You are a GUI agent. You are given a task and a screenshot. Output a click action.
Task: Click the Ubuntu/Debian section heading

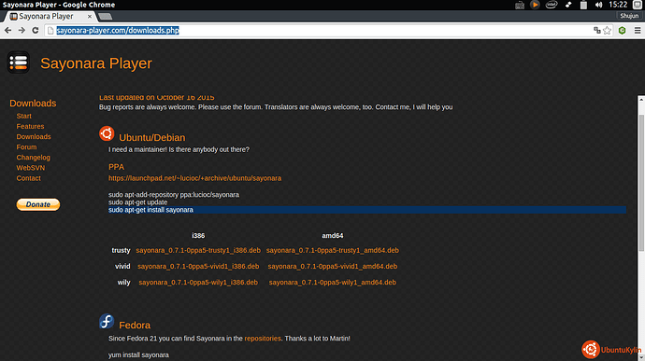click(152, 137)
